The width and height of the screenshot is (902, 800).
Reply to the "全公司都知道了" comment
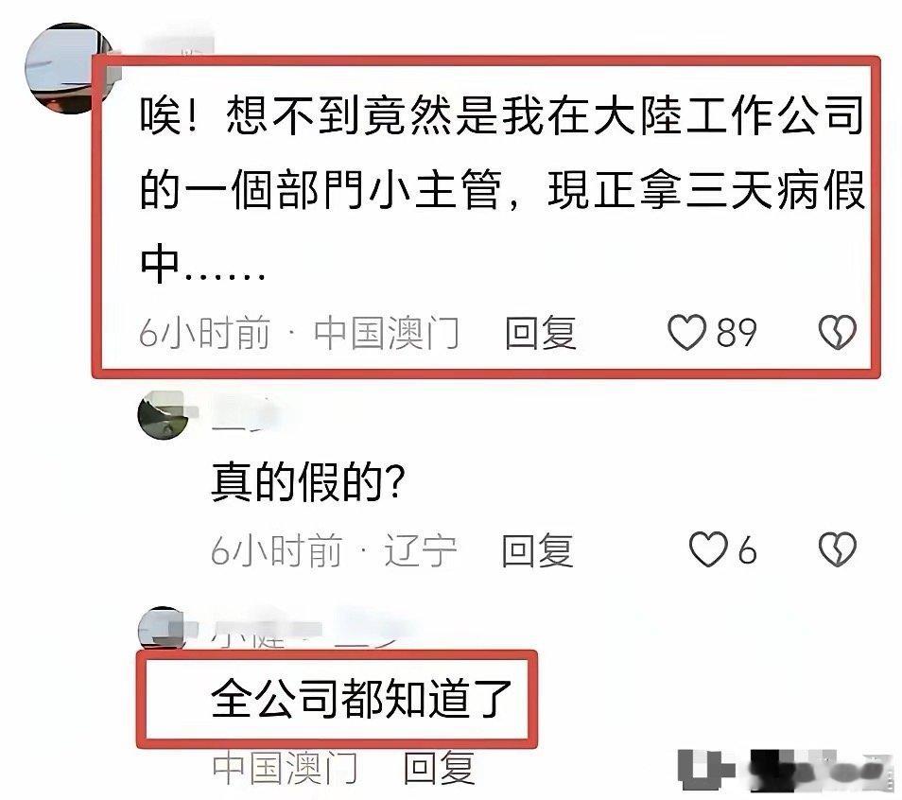point(440,768)
